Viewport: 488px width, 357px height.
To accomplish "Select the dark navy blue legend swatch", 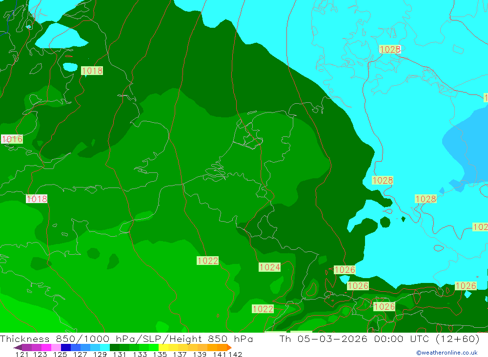I will coord(65,347).
